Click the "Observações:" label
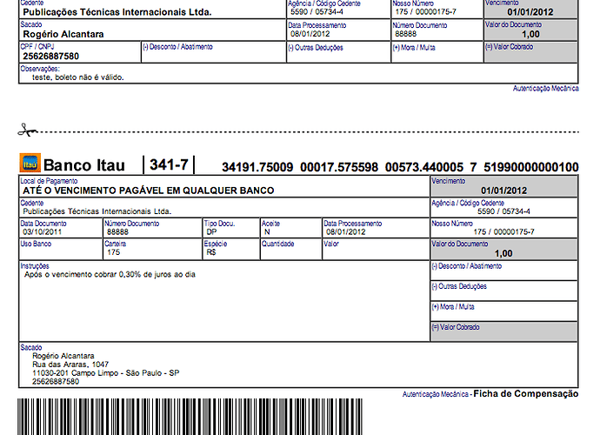The width and height of the screenshot is (600, 435). [40, 69]
